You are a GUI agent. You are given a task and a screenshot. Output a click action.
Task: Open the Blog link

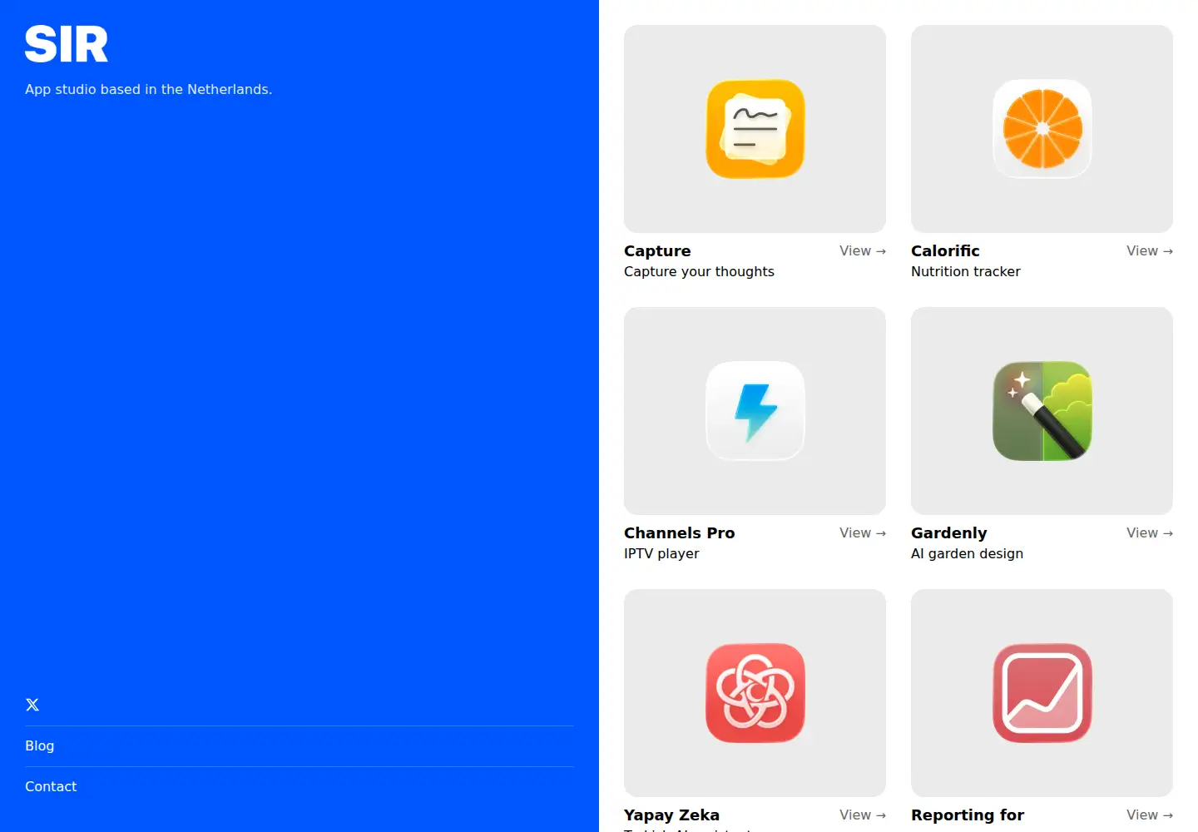click(x=40, y=745)
